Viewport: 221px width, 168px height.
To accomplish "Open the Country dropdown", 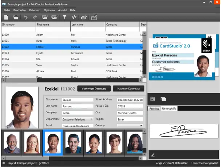I will pyautogui.click(x=130, y=125).
